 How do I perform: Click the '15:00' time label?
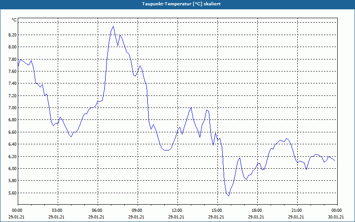tap(217, 210)
